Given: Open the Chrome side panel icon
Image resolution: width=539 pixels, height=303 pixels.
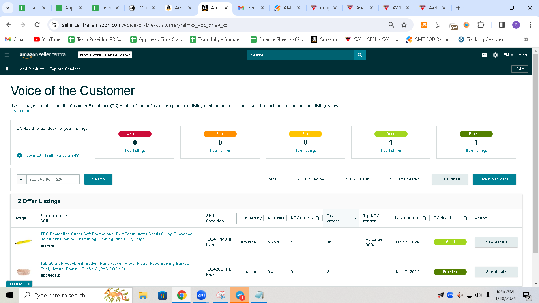Looking at the screenshot, I should [x=502, y=25].
